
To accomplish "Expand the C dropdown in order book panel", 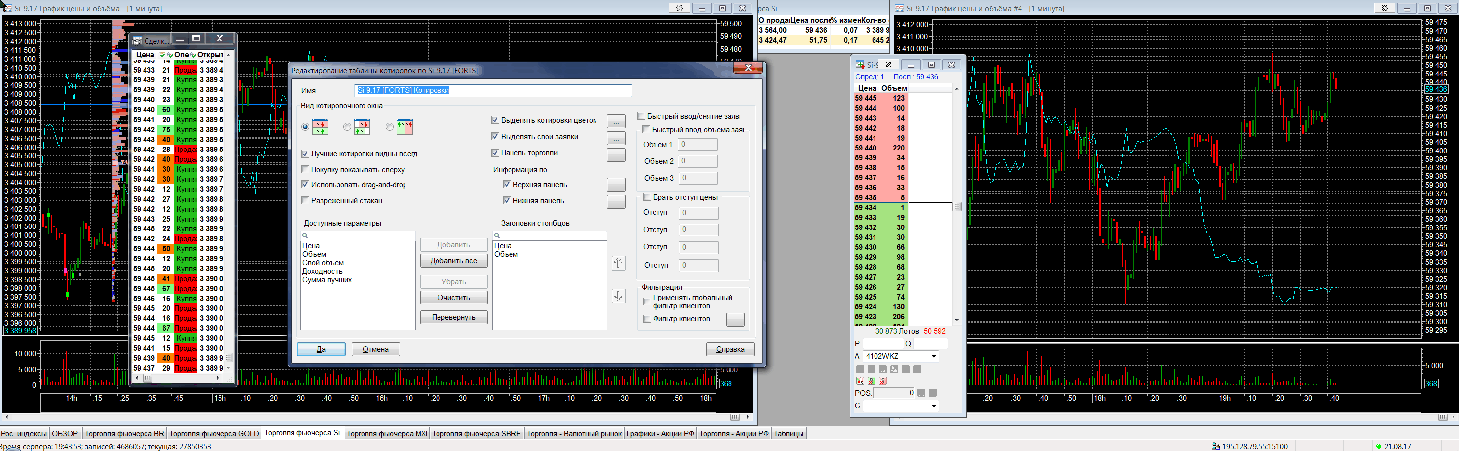I will (934, 406).
